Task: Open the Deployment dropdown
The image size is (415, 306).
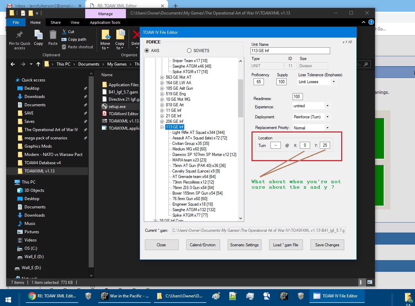Action: tap(327, 117)
